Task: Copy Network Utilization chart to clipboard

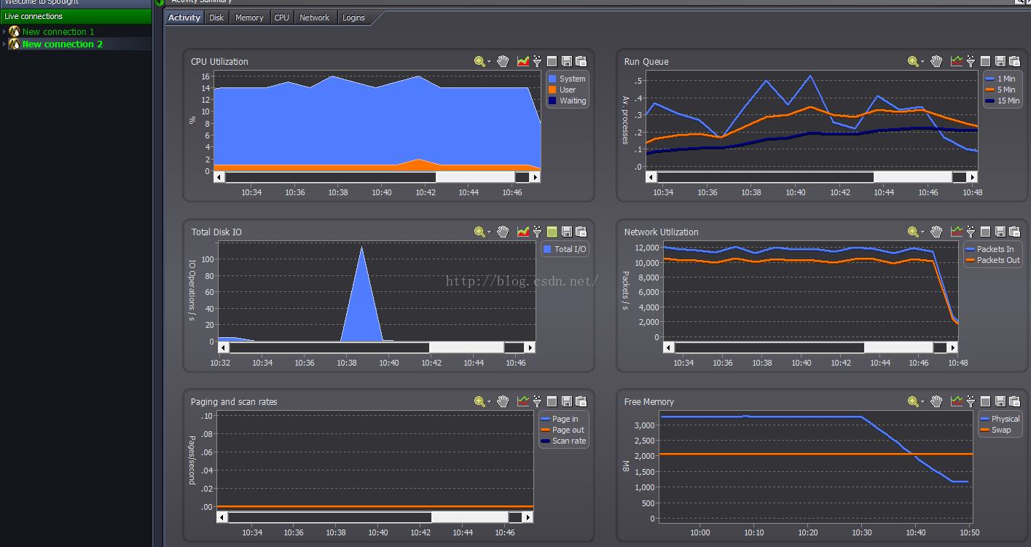Action: tap(1014, 232)
